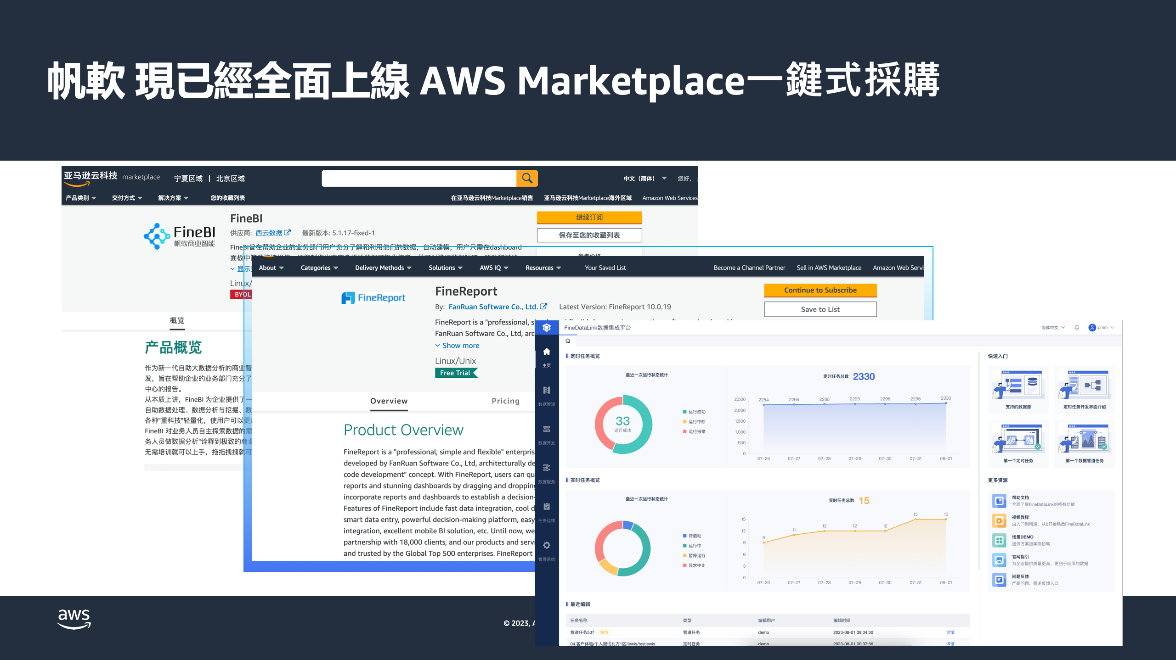Open the 官网指引 resource icon
This screenshot has width=1176, height=660.
point(999,560)
